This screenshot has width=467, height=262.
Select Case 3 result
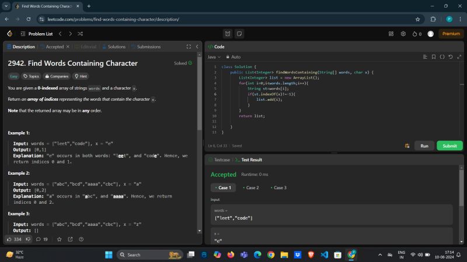(x=279, y=187)
